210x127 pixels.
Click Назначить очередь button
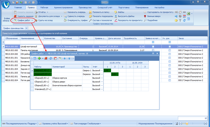(75, 12)
